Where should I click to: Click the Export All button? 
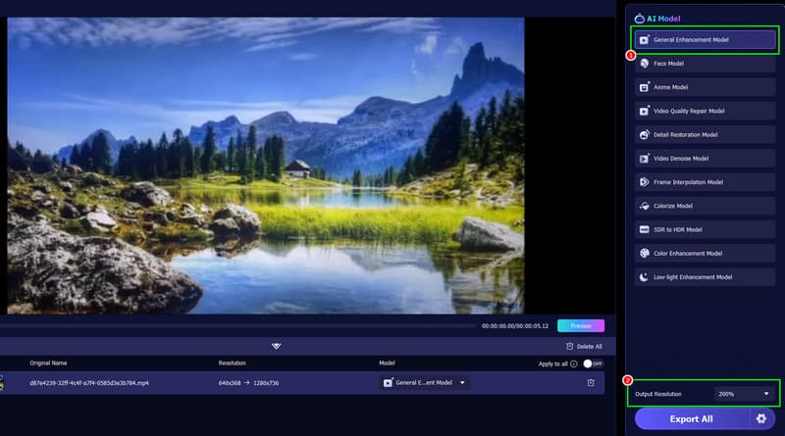click(692, 418)
